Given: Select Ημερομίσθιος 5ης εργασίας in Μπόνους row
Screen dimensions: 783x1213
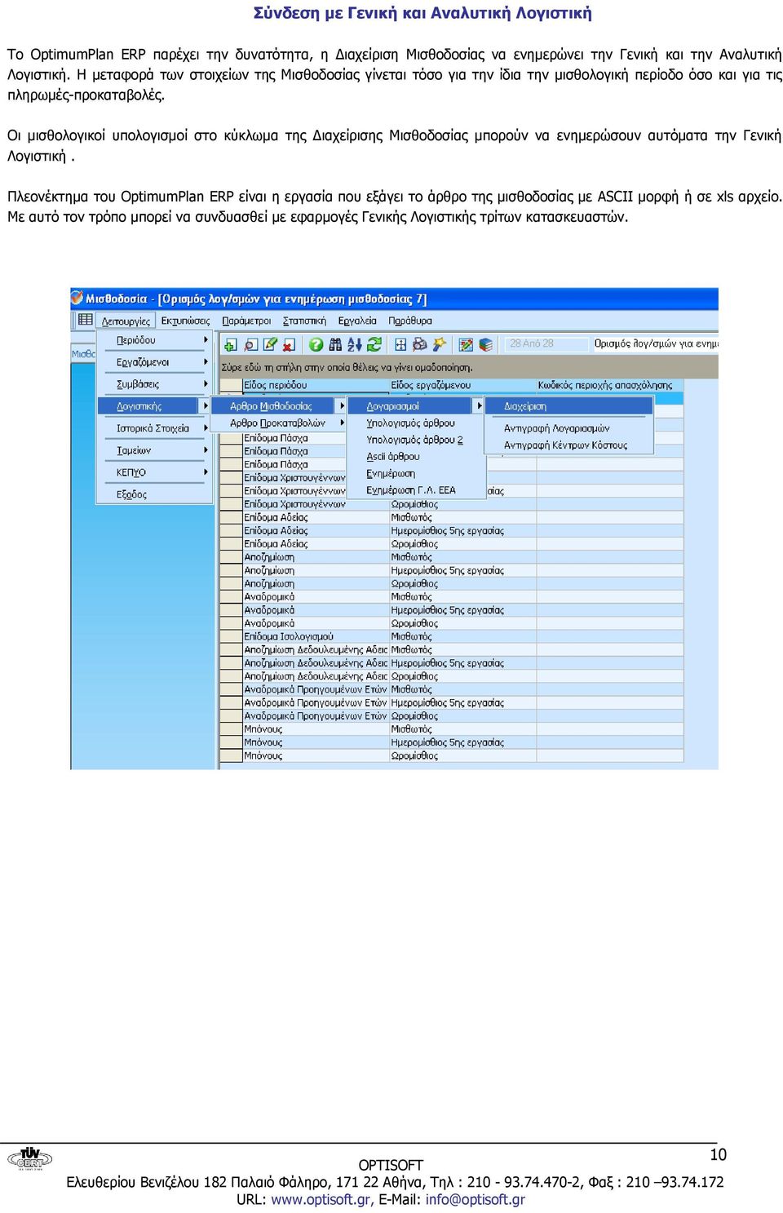Looking at the screenshot, I should (x=462, y=742).
